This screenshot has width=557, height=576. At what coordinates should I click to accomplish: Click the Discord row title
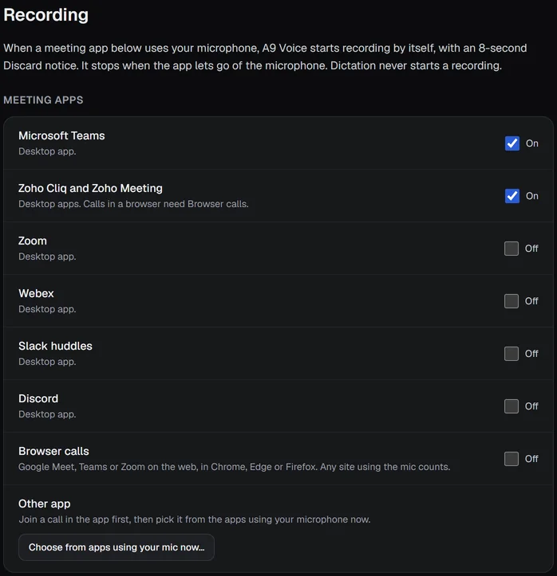coord(38,398)
